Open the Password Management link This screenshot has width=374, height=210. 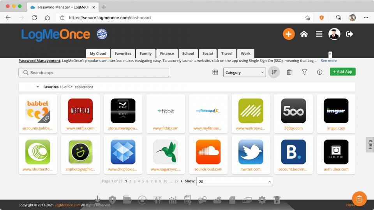pyautogui.click(x=39, y=61)
